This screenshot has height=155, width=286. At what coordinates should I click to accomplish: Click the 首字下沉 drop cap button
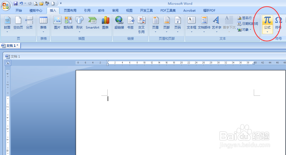[x=229, y=24]
